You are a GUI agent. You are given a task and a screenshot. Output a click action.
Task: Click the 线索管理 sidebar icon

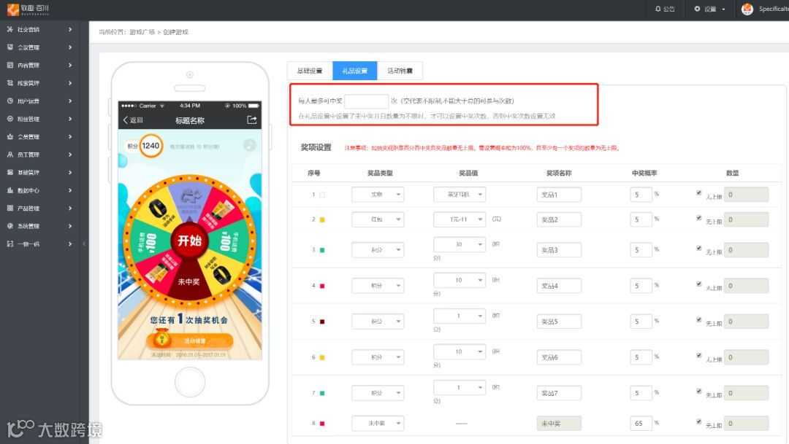(x=10, y=83)
